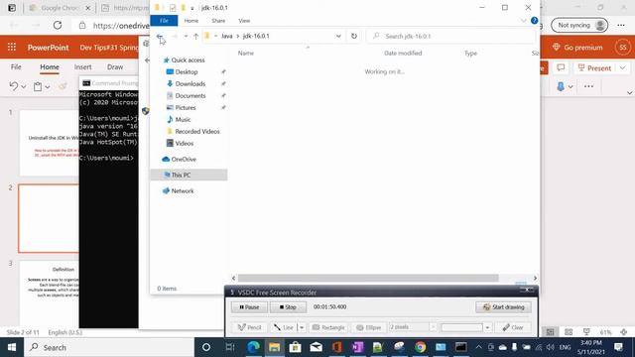Click PowerPoint paste clipboard icon
Image resolution: width=635 pixels, height=357 pixels.
tap(38, 86)
